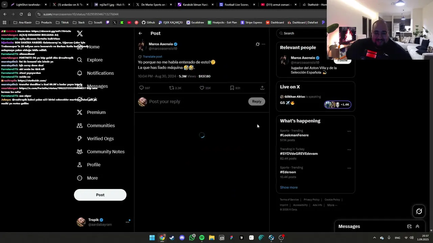Viewport: 433px width, 243px height.
Task: Open File Explorer from the taskbar
Action: [x=212, y=238]
